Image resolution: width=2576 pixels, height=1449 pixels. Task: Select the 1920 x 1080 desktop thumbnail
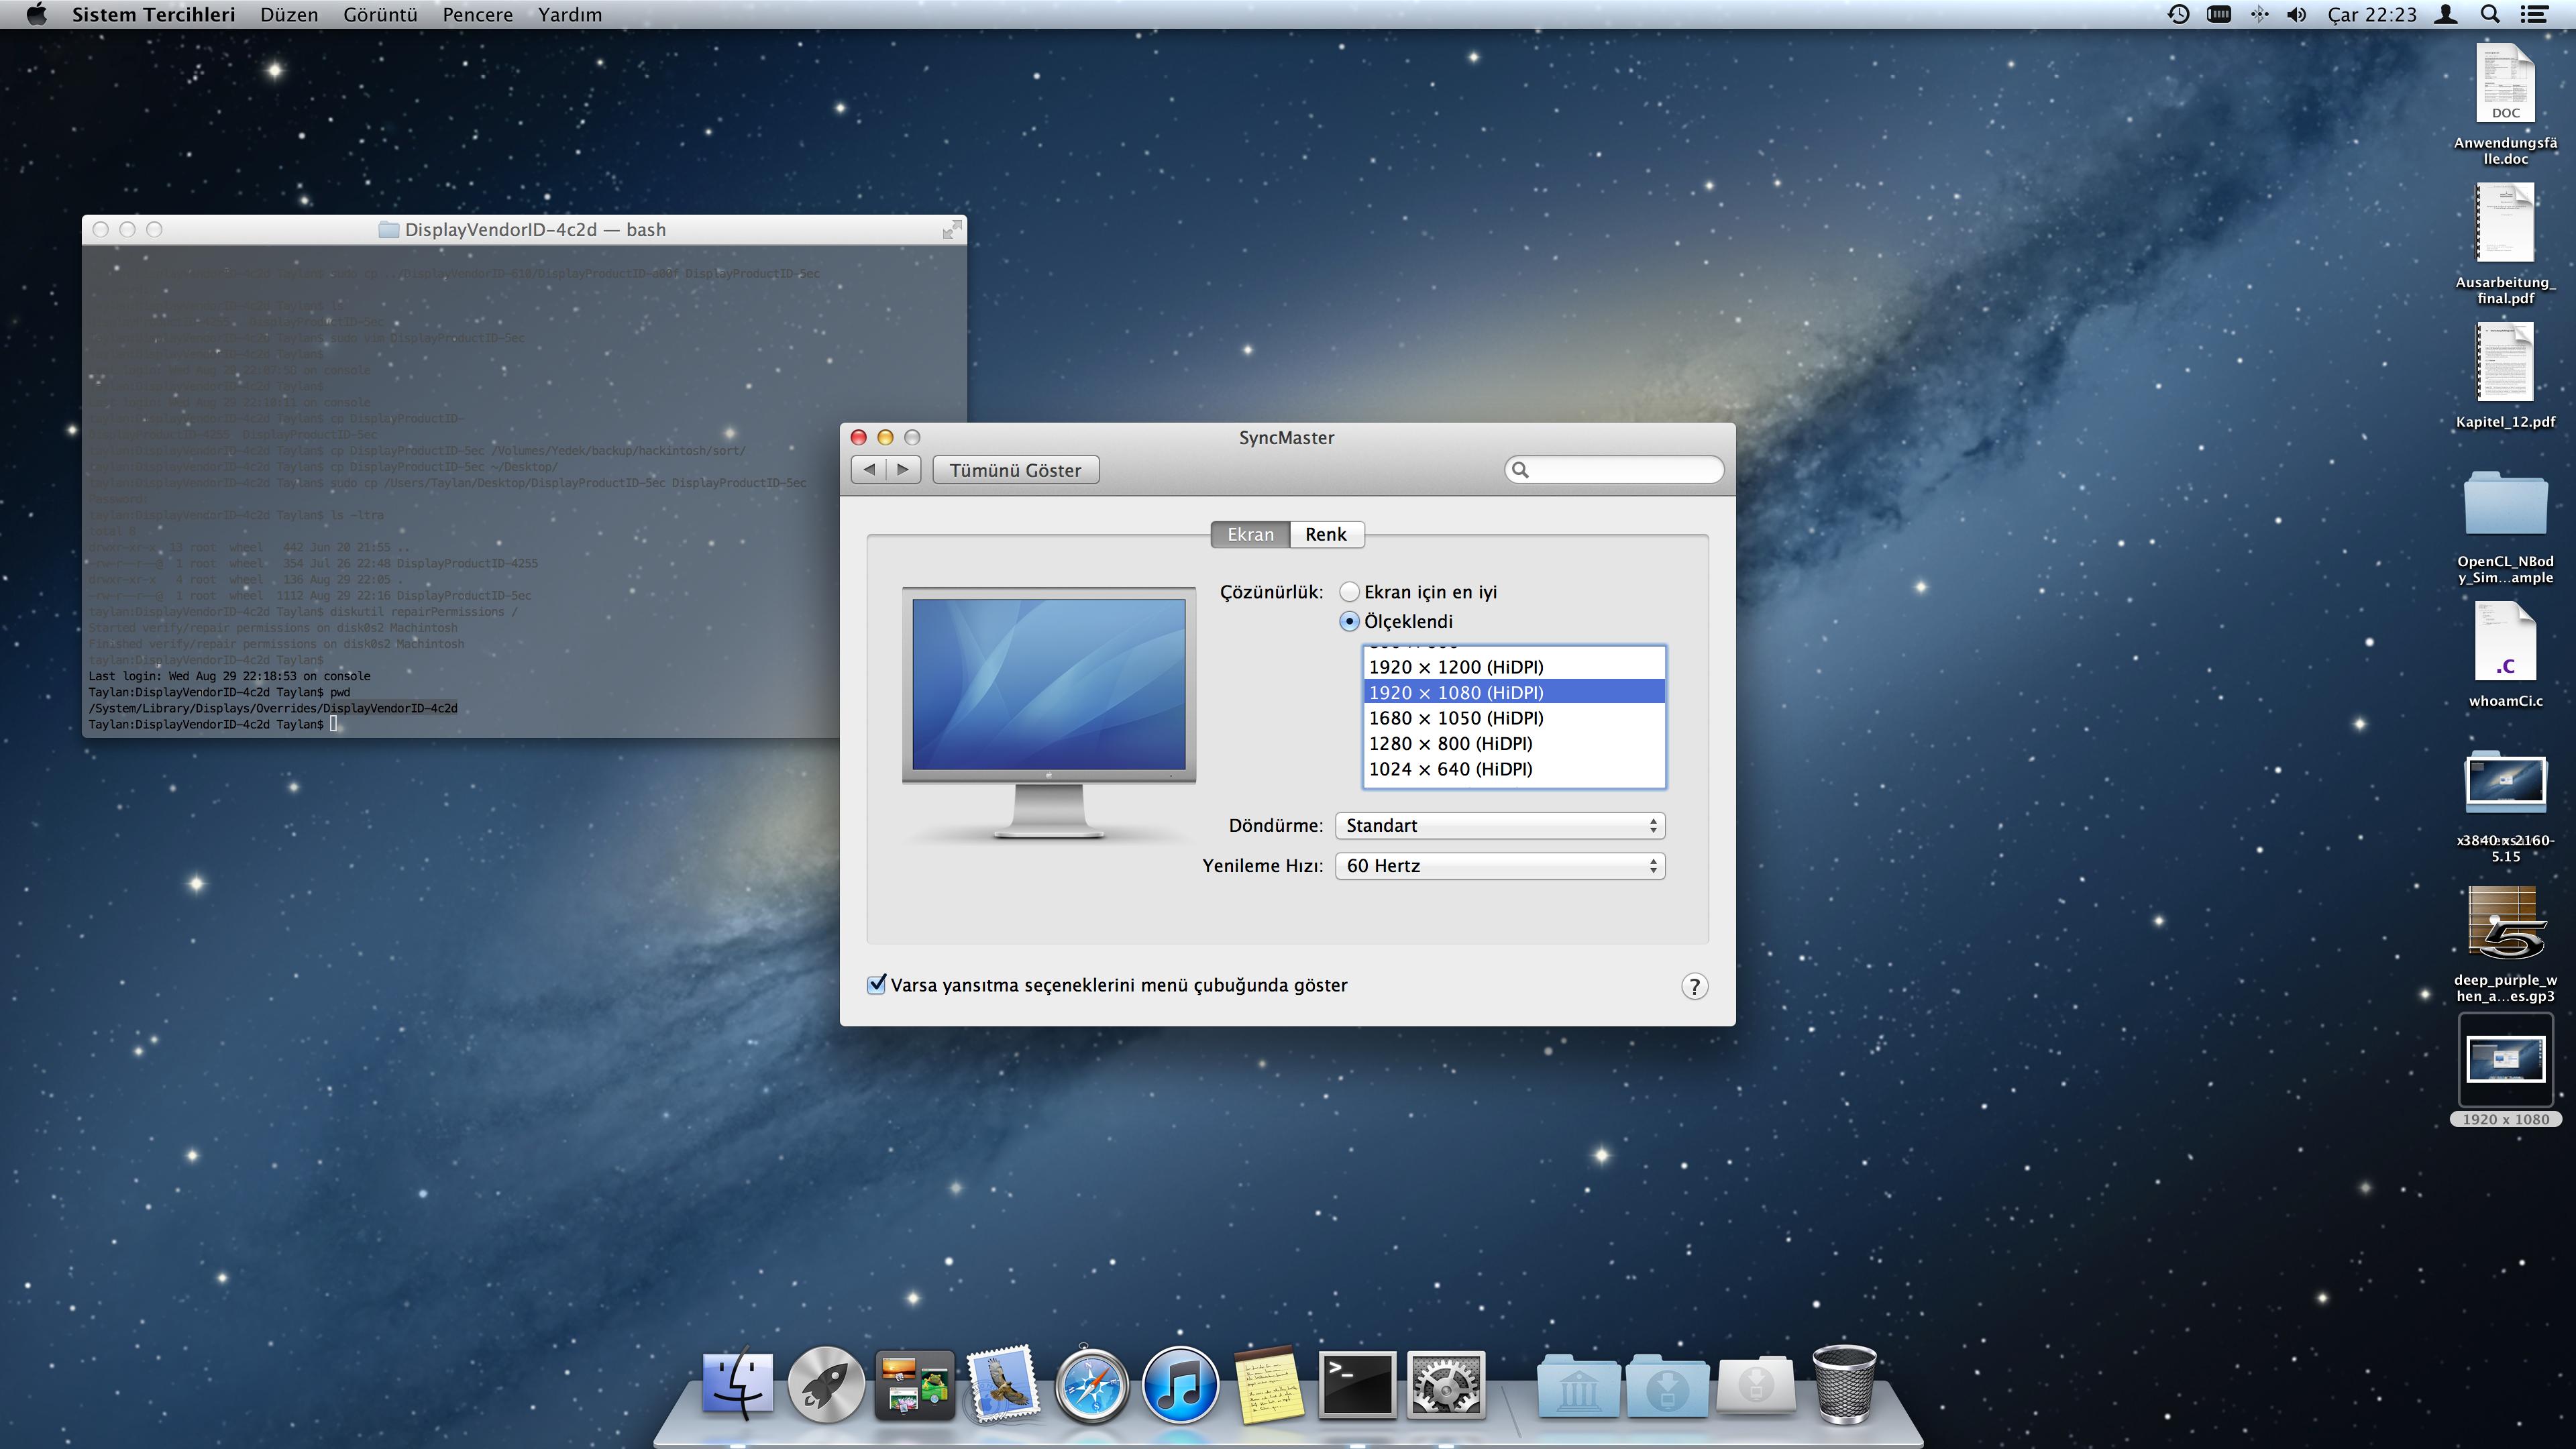pyautogui.click(x=2505, y=1070)
